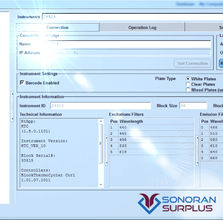The height and width of the screenshot is (220, 223).
Task: Select the emission wavelength 610 cell
Action: pyautogui.click(x=216, y=146)
